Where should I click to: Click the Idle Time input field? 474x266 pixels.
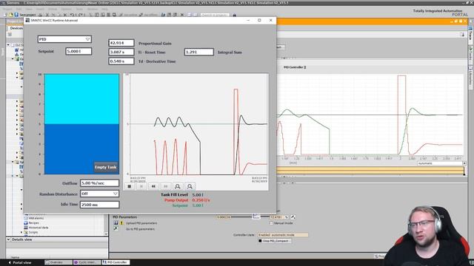(99, 205)
